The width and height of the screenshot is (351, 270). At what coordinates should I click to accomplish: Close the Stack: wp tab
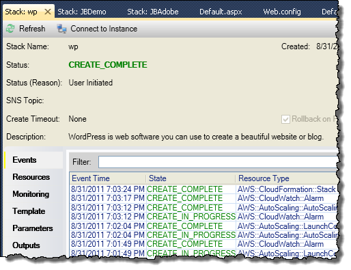coord(48,12)
